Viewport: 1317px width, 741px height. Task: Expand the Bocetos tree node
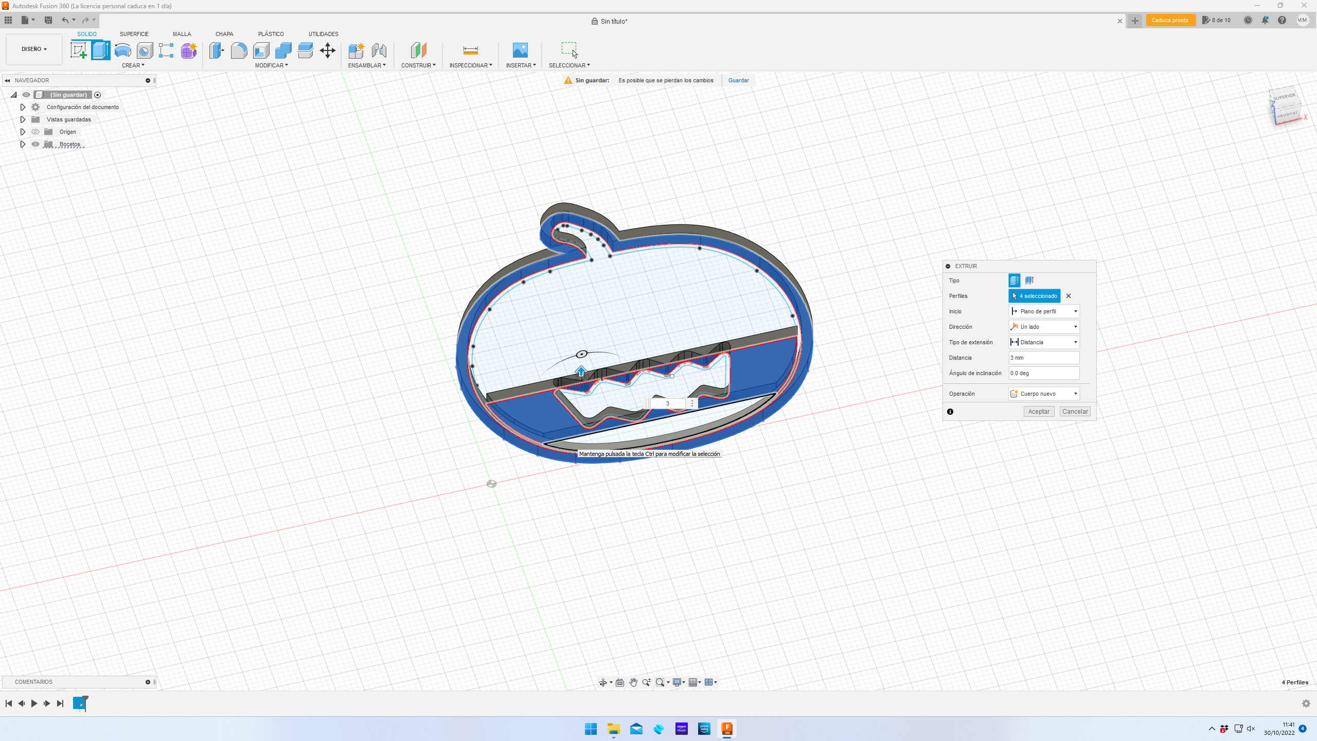(23, 144)
